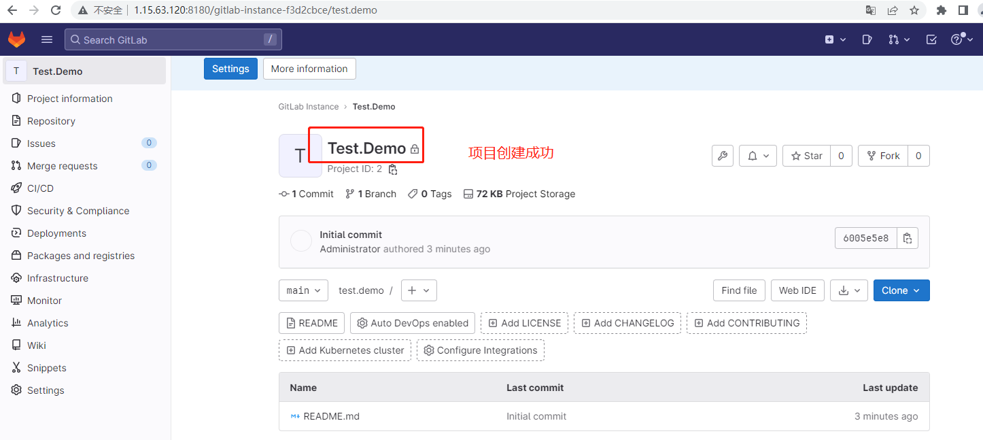Open the 0 Tags link

[x=430, y=194]
